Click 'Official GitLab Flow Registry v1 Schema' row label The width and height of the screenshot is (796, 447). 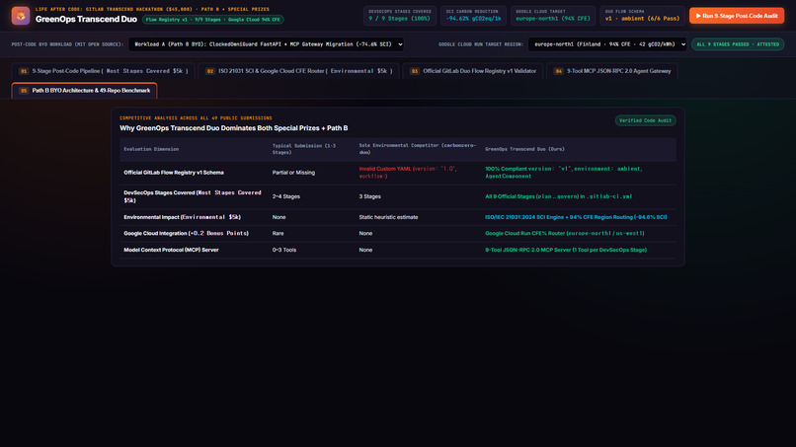click(x=174, y=173)
